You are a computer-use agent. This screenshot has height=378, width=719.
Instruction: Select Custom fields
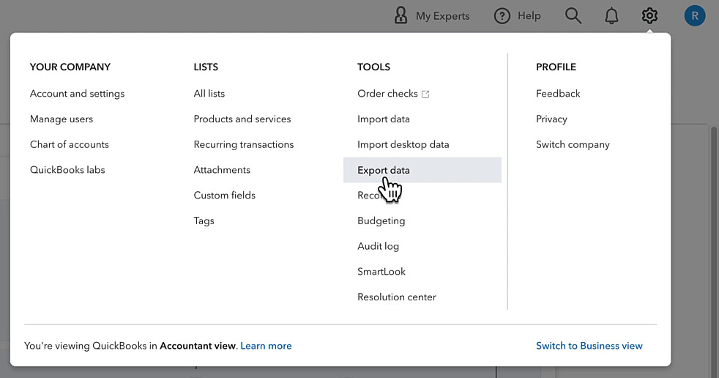(224, 195)
